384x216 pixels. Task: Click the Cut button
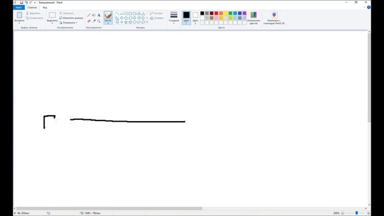pyautogui.click(x=33, y=13)
